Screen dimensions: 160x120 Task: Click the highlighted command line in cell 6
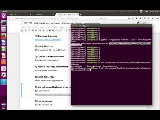click(x=53, y=95)
